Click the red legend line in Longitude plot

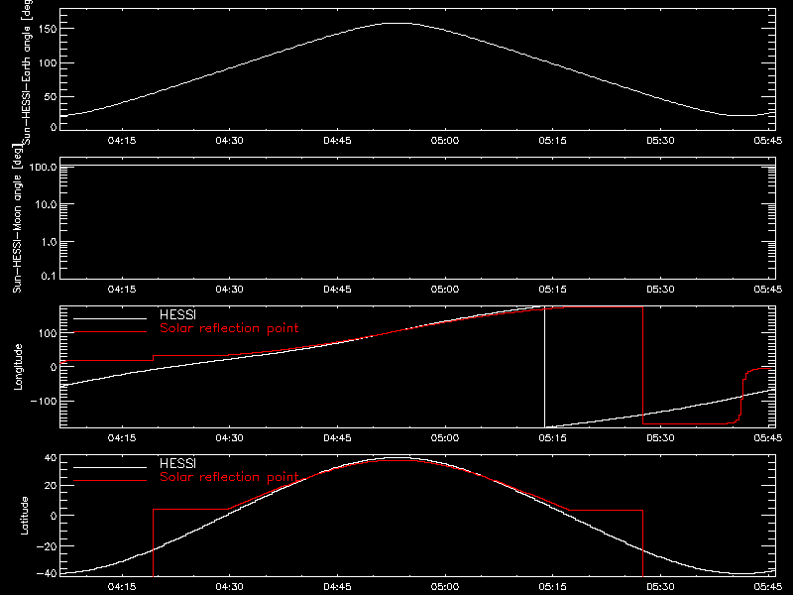pyautogui.click(x=110, y=332)
